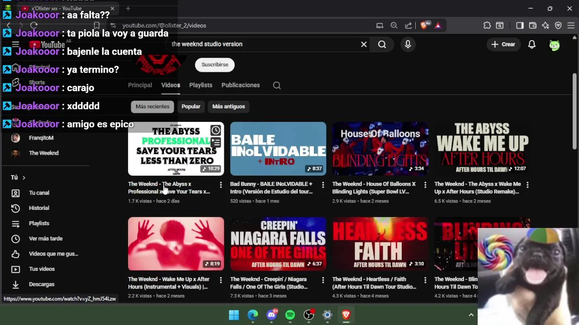Image resolution: width=579 pixels, height=325 pixels.
Task: Play House Of Balloons Blinding Lights thumbnail
Action: [x=380, y=149]
